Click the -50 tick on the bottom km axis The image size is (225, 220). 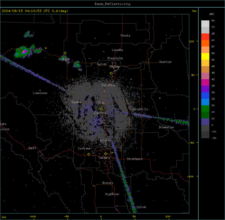pyautogui.click(x=67, y=216)
